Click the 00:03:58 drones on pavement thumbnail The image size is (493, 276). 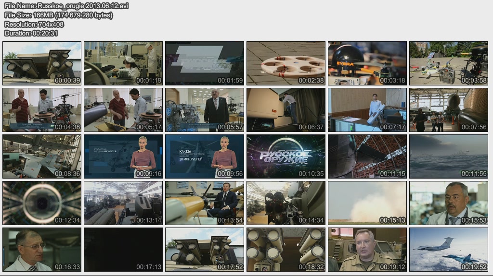point(449,63)
